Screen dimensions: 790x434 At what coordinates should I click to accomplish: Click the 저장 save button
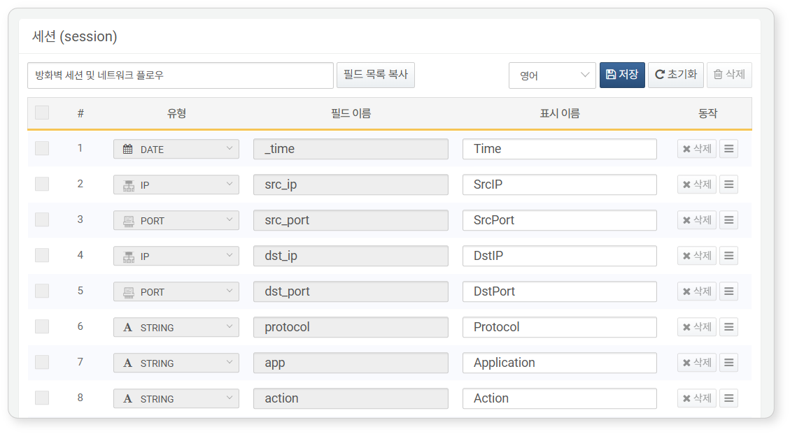pyautogui.click(x=622, y=75)
